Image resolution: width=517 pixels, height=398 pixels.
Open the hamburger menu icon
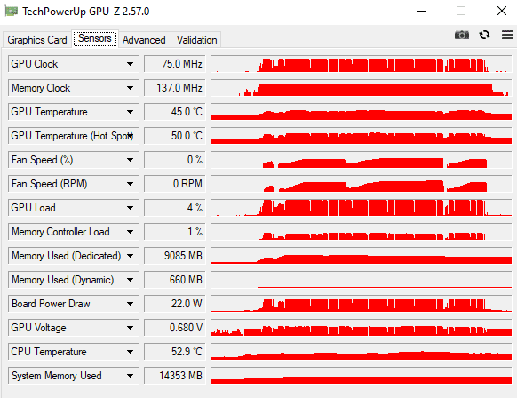click(x=507, y=35)
